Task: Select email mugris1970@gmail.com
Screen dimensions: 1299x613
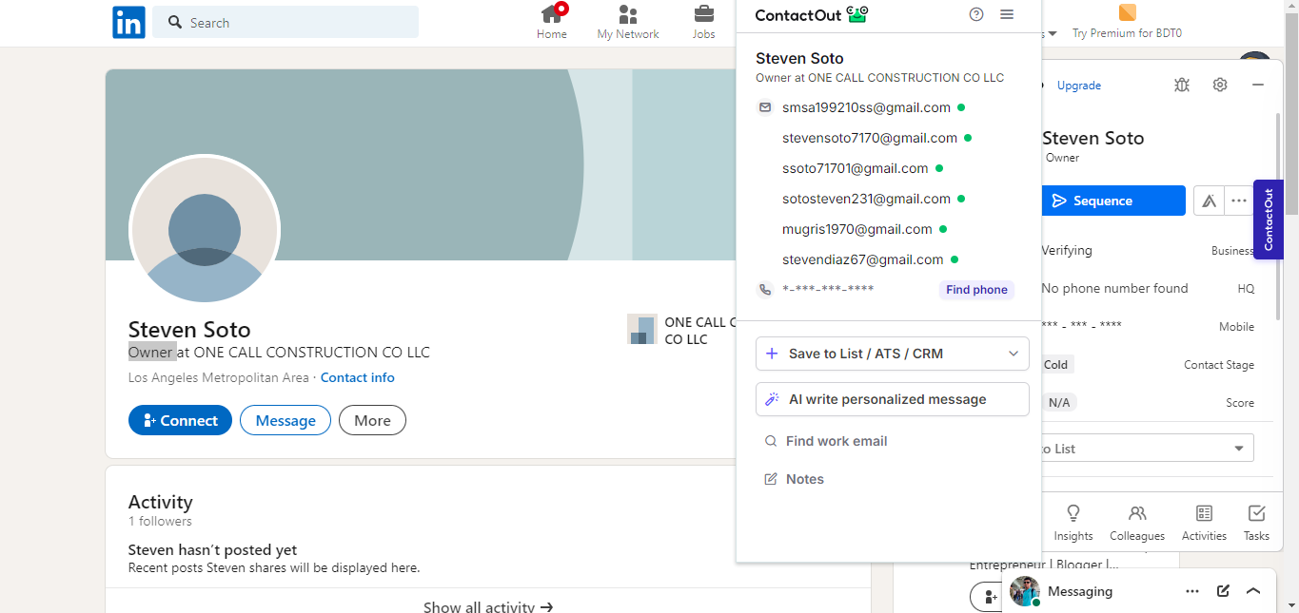Action: (857, 229)
